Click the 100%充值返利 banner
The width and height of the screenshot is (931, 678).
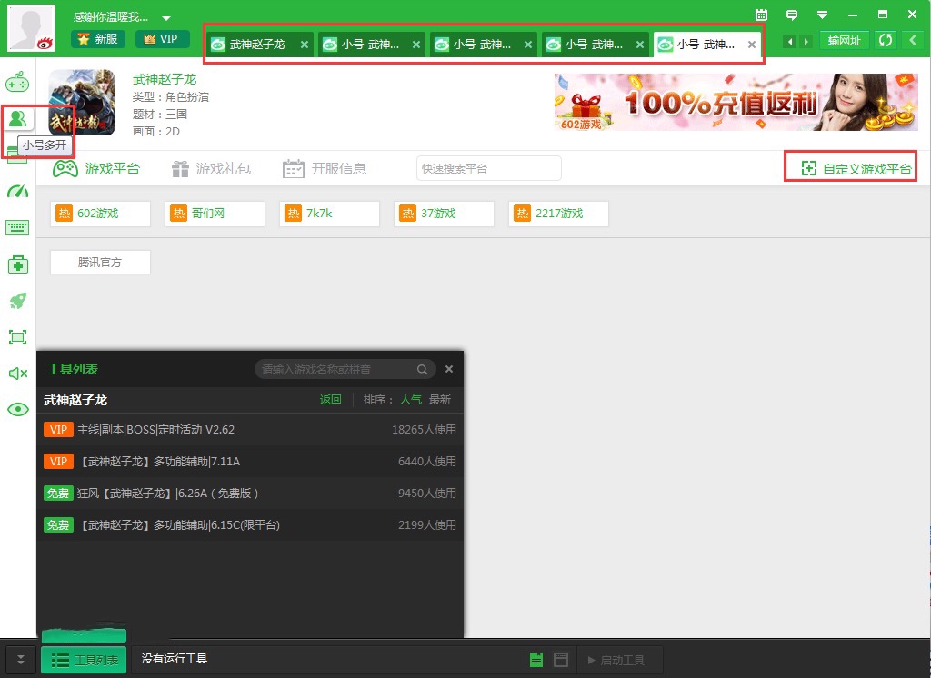point(736,103)
